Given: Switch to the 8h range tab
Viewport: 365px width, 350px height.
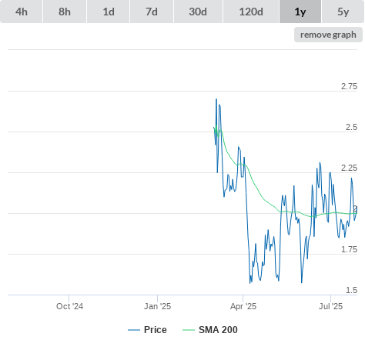Looking at the screenshot, I should point(65,12).
